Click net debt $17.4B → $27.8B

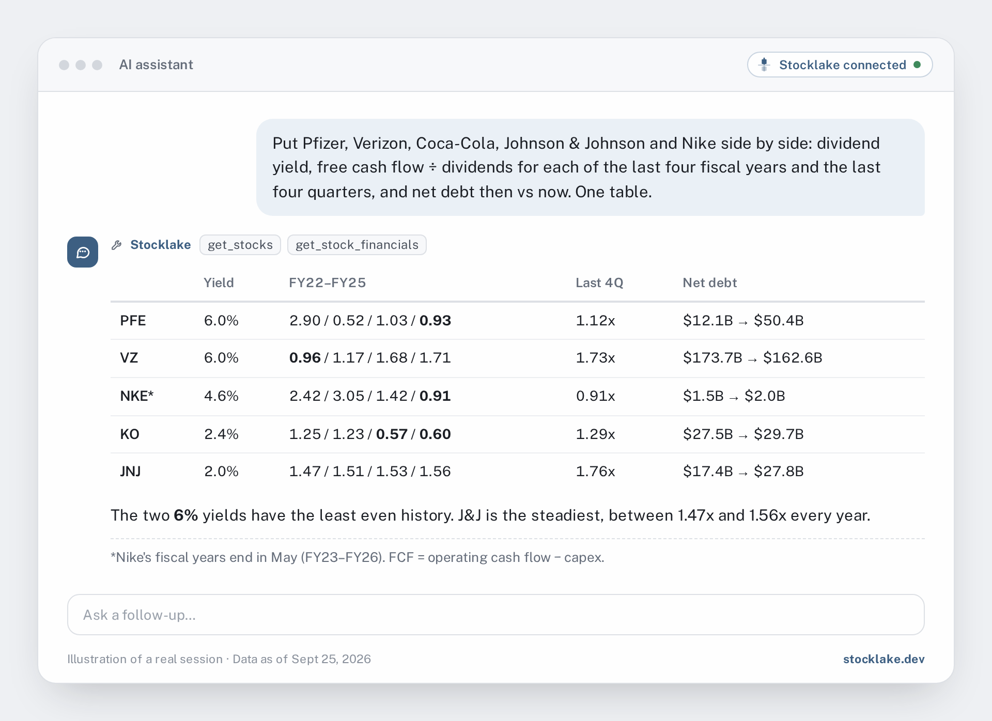click(x=743, y=472)
